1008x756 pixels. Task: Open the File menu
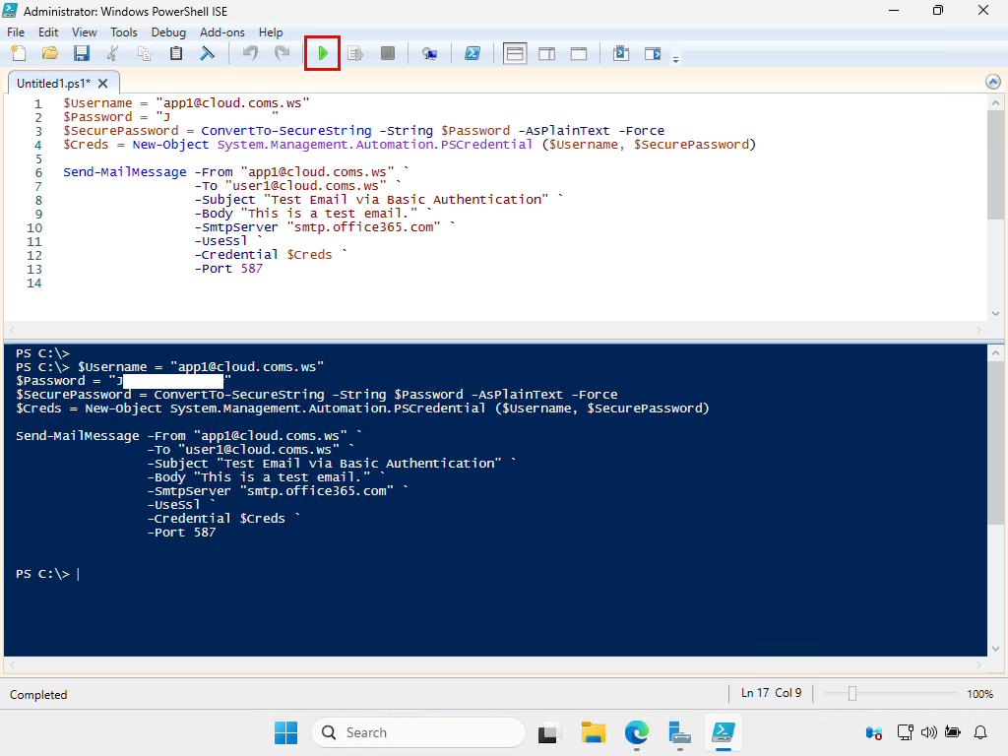click(16, 32)
